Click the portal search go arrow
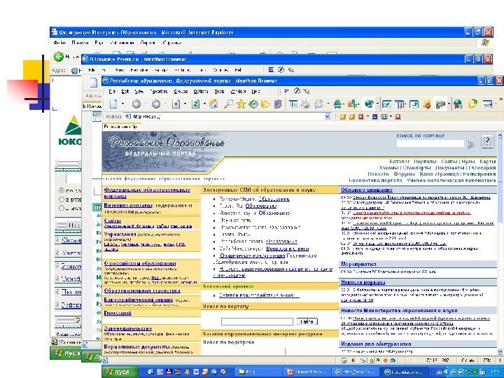Image resolution: width=504 pixels, height=378 pixels. coord(471,144)
